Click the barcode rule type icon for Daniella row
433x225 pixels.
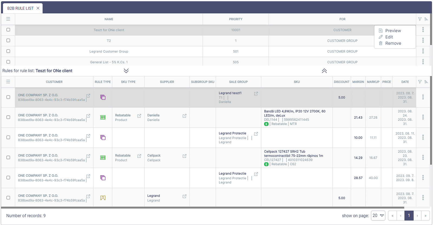[x=103, y=117]
